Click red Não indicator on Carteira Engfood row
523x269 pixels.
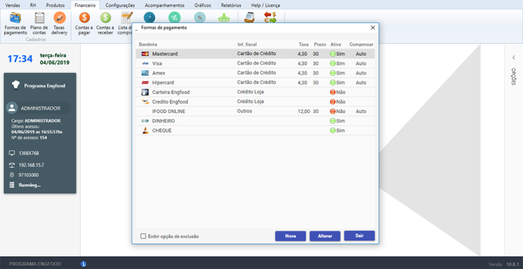tap(332, 92)
